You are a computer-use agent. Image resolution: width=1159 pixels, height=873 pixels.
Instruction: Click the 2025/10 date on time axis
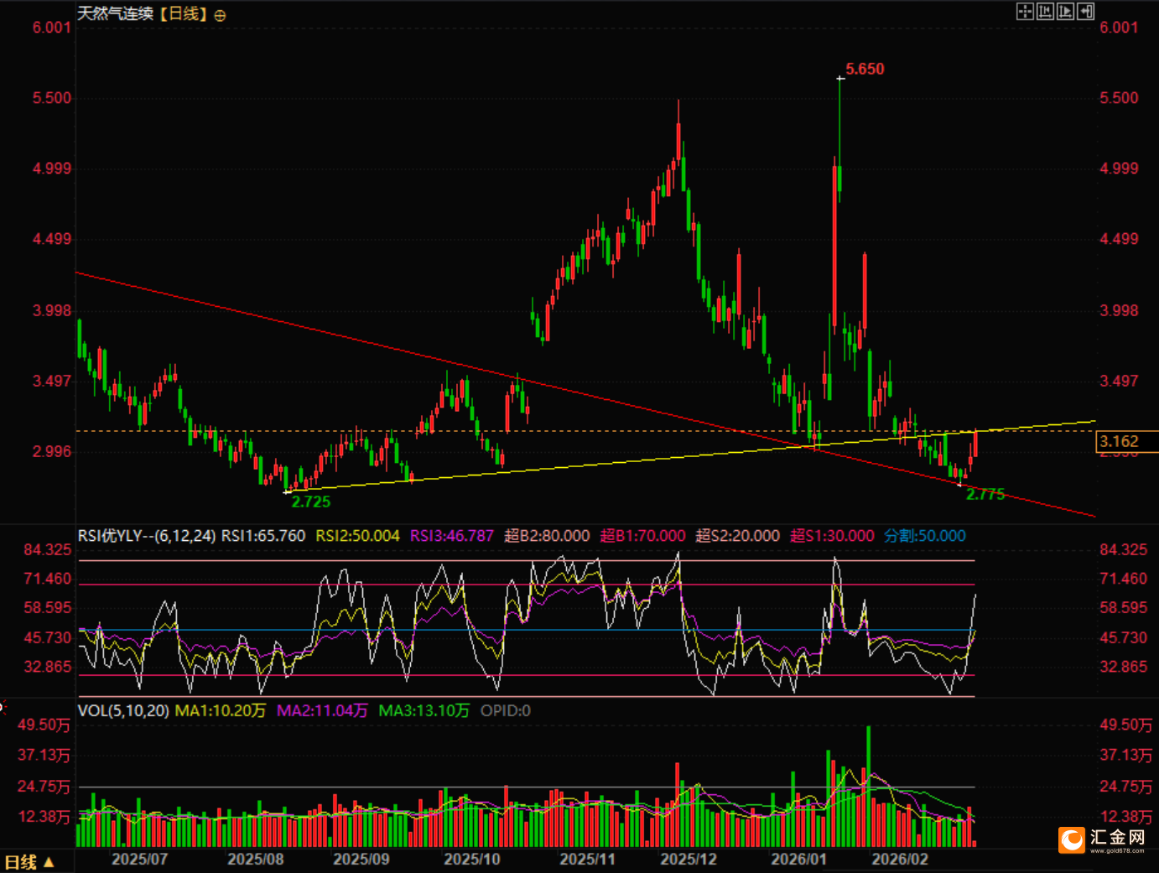click(x=471, y=859)
